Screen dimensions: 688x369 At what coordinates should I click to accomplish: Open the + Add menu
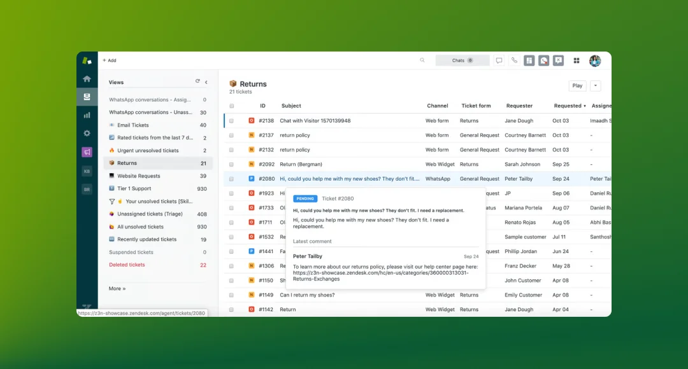coord(109,60)
